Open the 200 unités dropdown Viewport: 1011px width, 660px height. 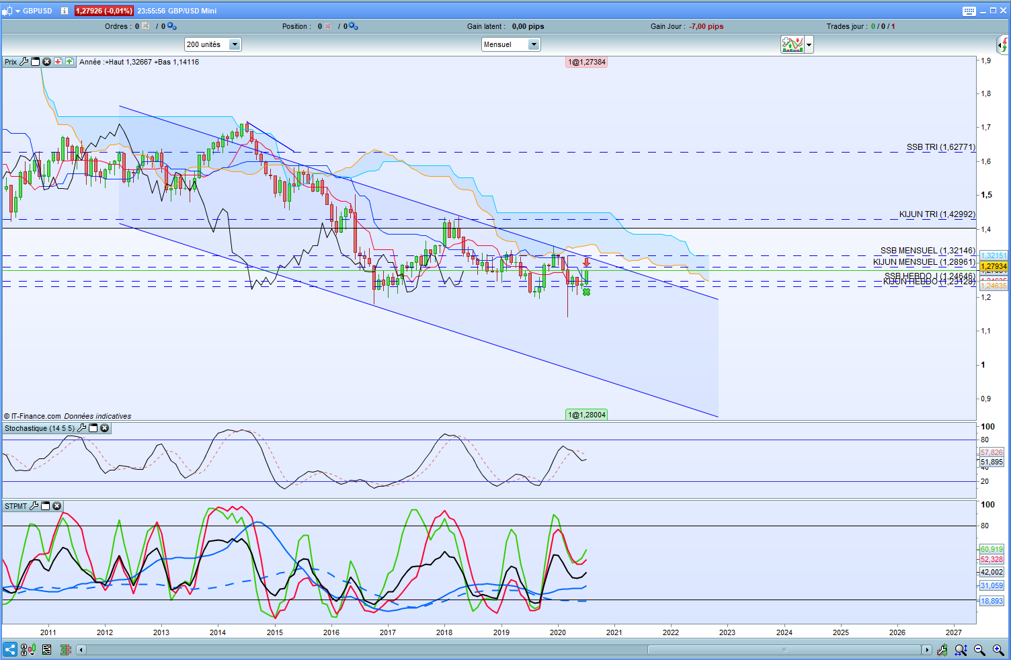(x=212, y=44)
